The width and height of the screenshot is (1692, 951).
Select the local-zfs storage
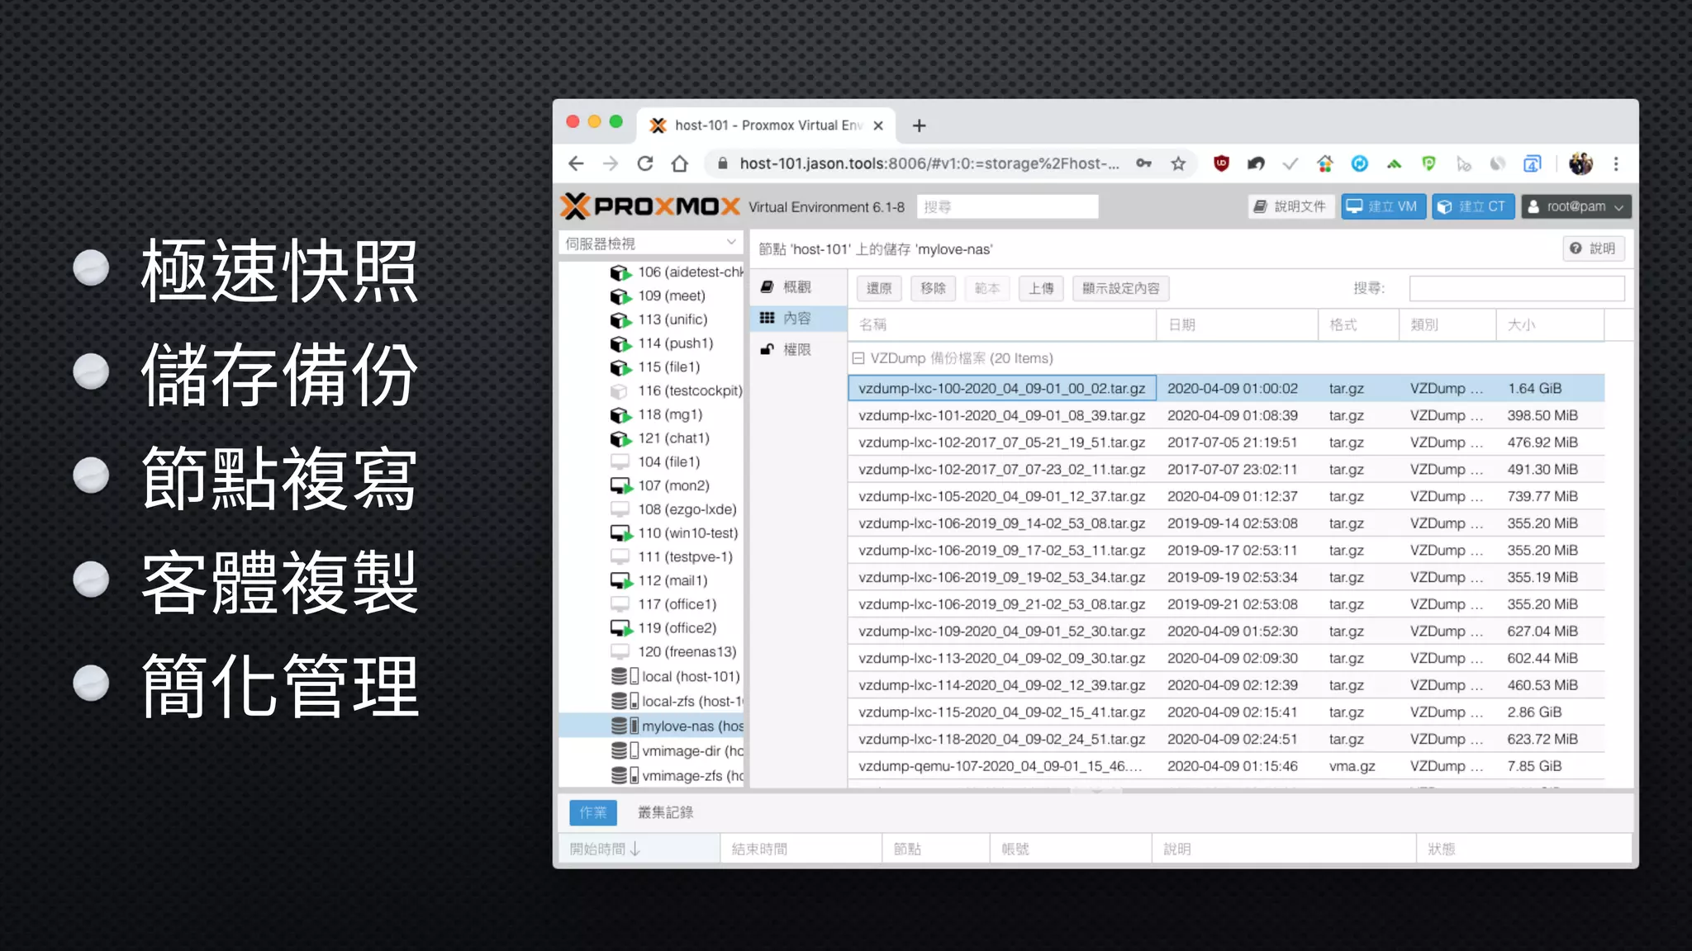(677, 702)
